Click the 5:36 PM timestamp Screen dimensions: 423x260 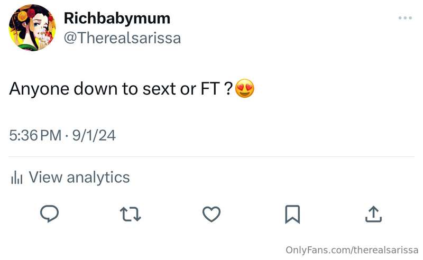(35, 135)
